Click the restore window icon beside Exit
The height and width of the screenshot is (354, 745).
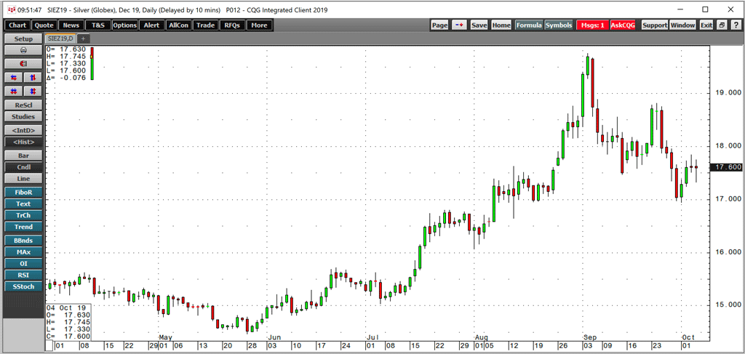722,25
